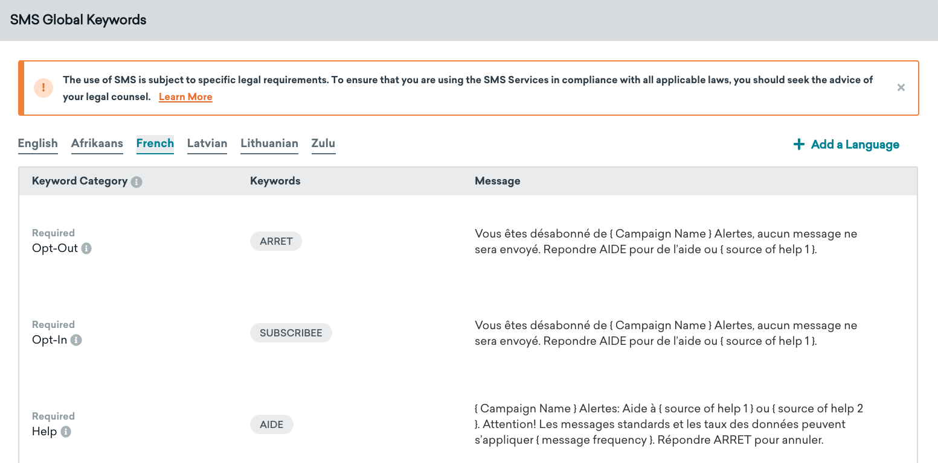Click the plus icon beside Add a Language

[798, 145]
